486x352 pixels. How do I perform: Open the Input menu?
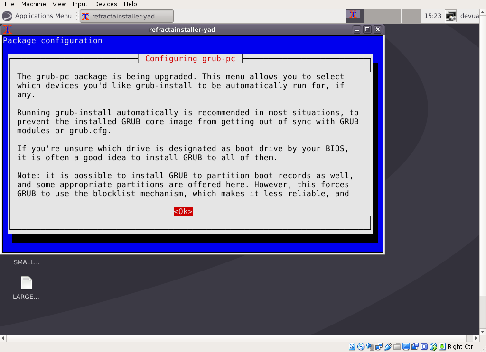(x=80, y=4)
